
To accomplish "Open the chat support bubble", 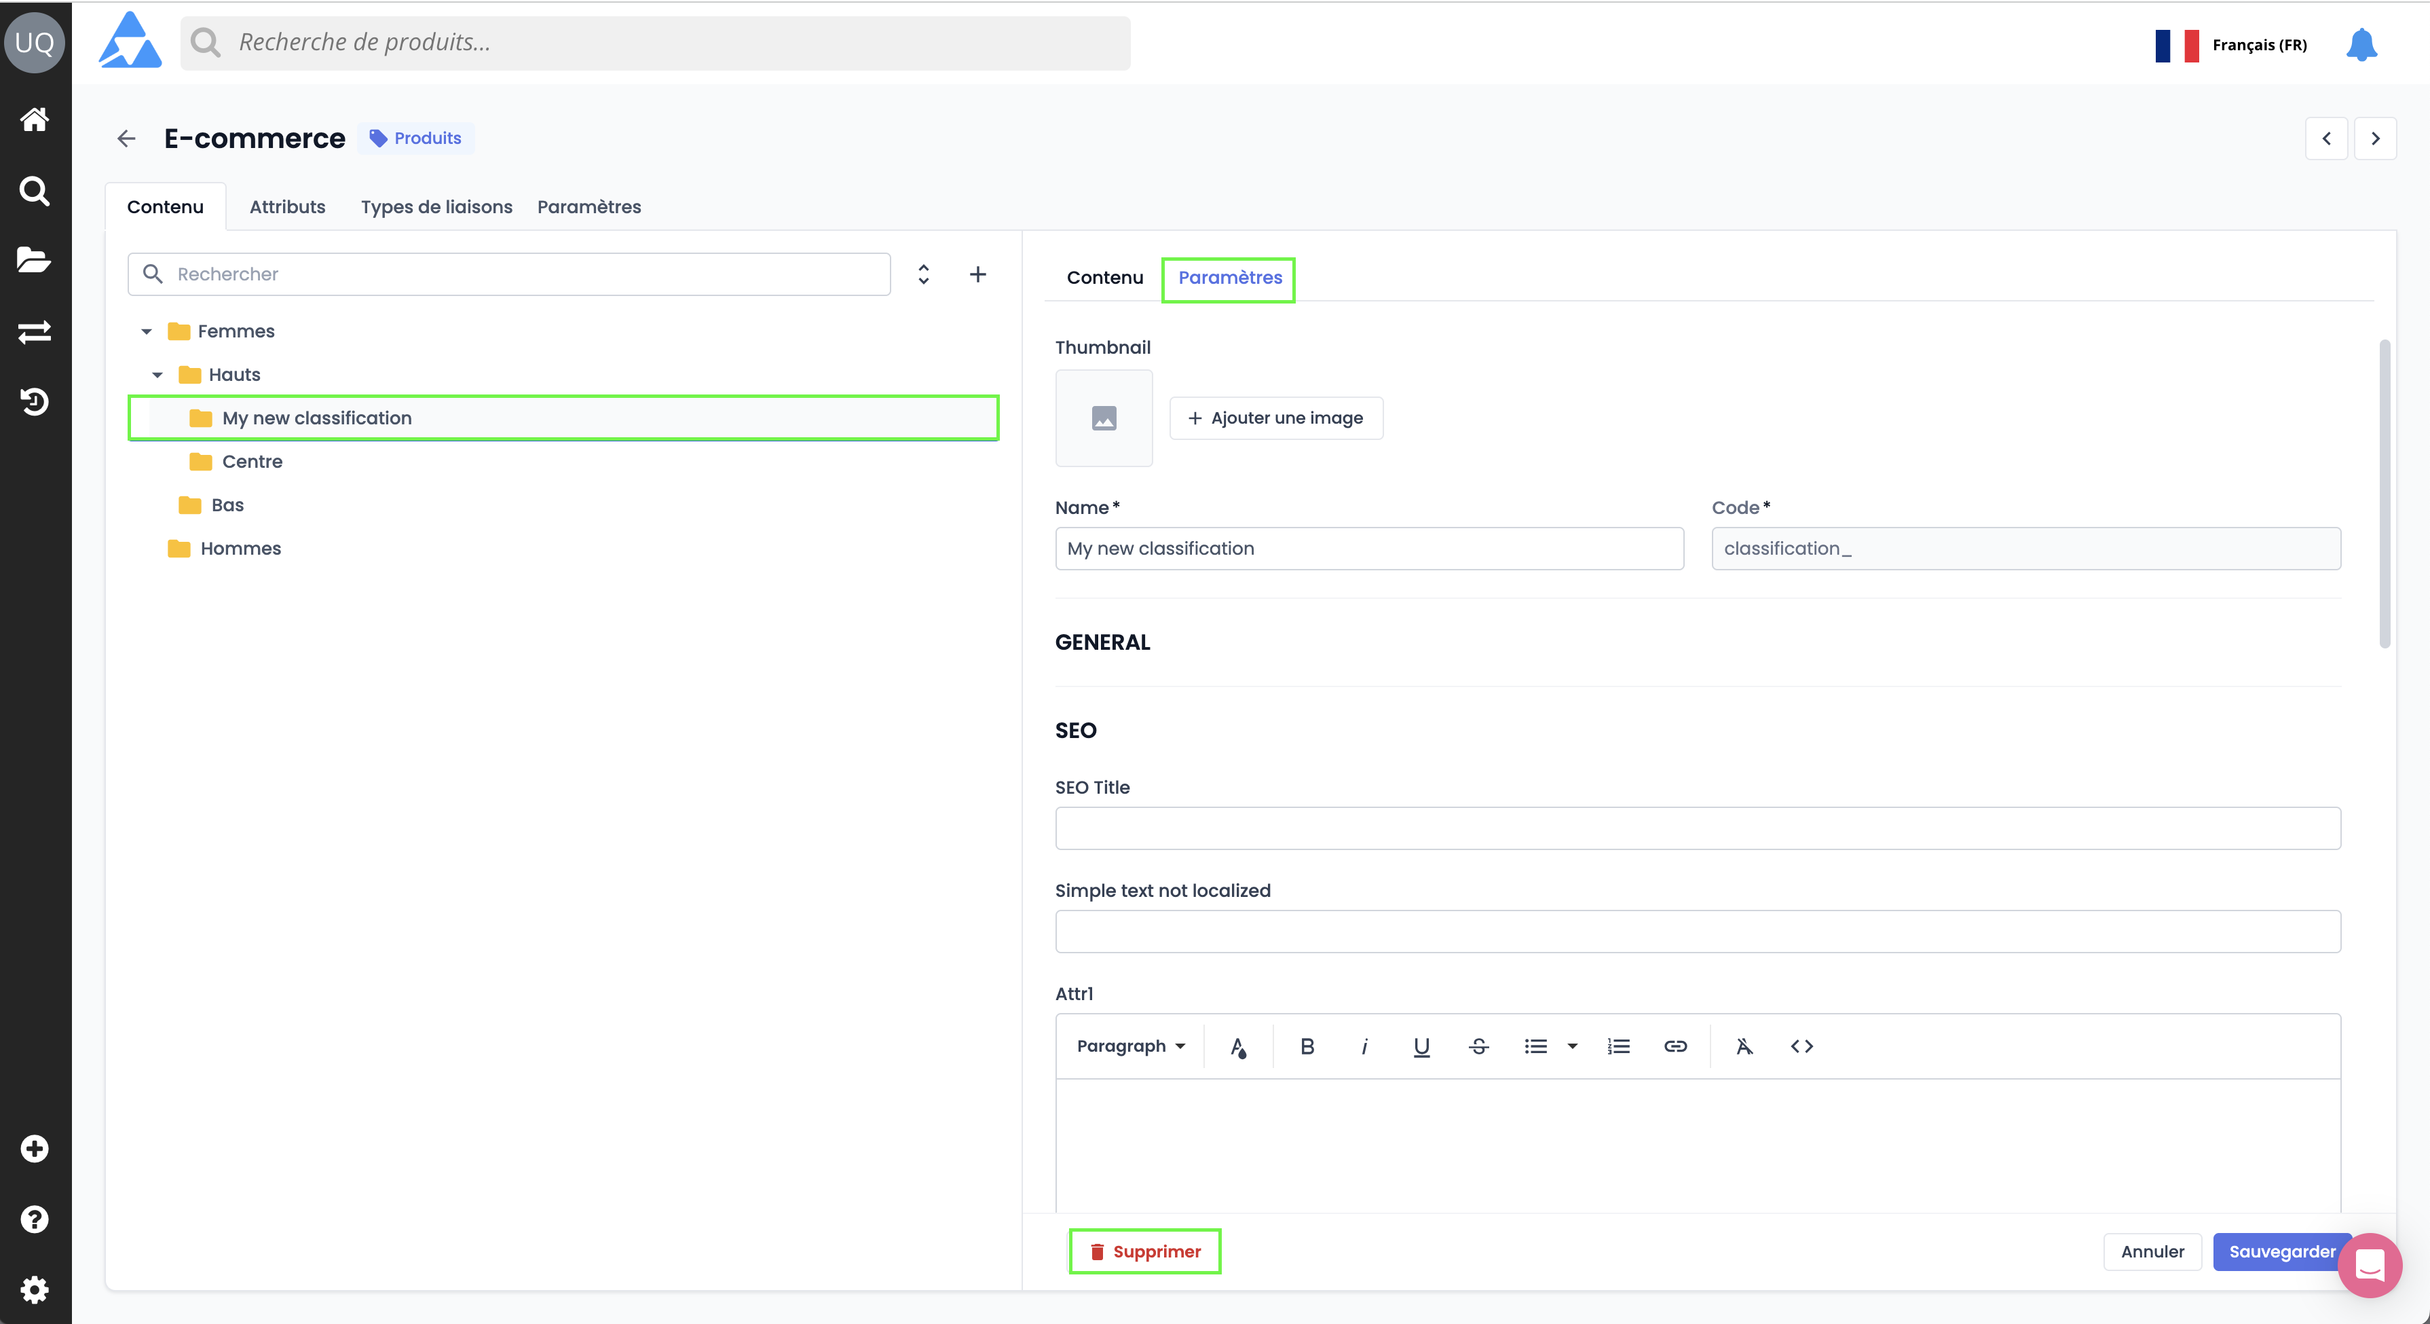I will [x=2370, y=1266].
